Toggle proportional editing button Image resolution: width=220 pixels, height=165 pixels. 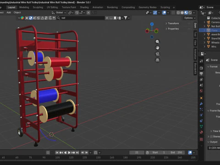(88, 13)
